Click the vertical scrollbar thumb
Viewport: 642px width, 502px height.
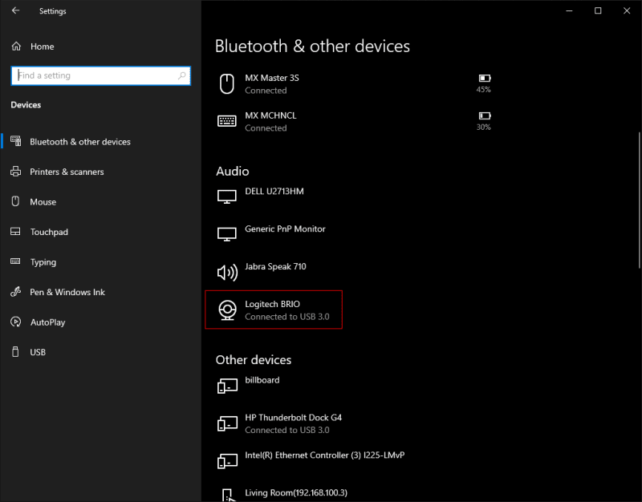pos(639,200)
